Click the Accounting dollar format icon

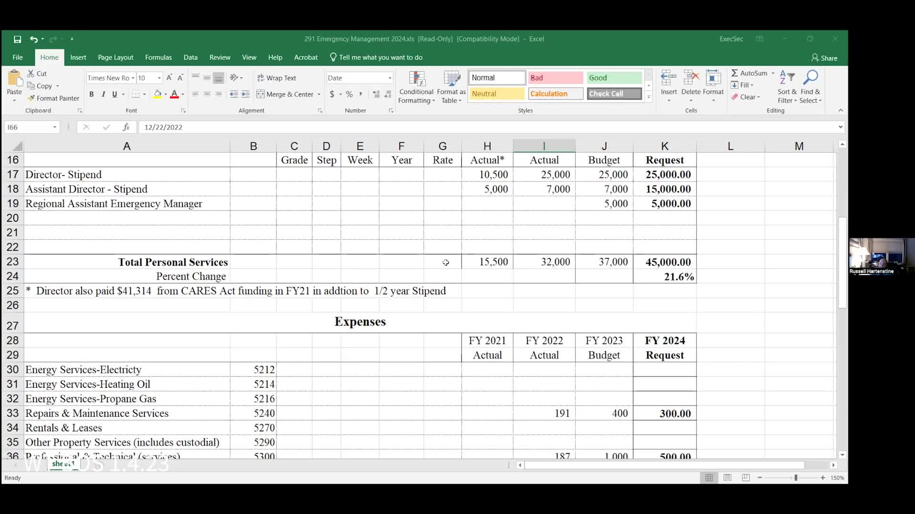pyautogui.click(x=332, y=94)
